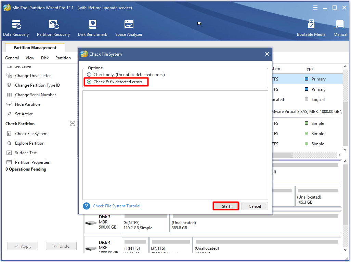
Task: Switch to Partition Management tab
Action: coord(35,47)
